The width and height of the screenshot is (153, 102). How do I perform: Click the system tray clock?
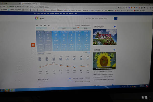142,86
